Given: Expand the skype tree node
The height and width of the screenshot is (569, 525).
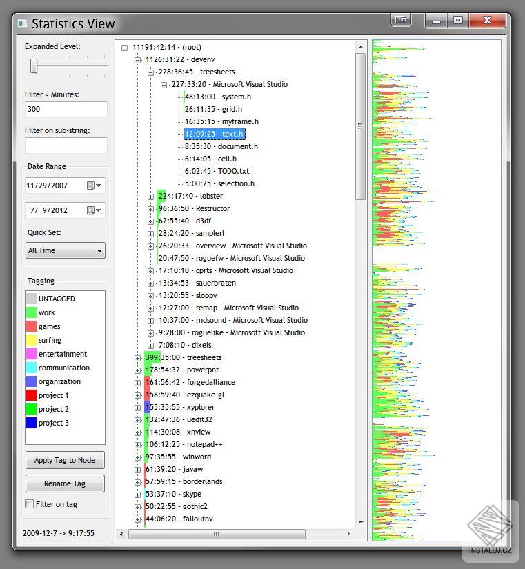Looking at the screenshot, I should tap(137, 495).
